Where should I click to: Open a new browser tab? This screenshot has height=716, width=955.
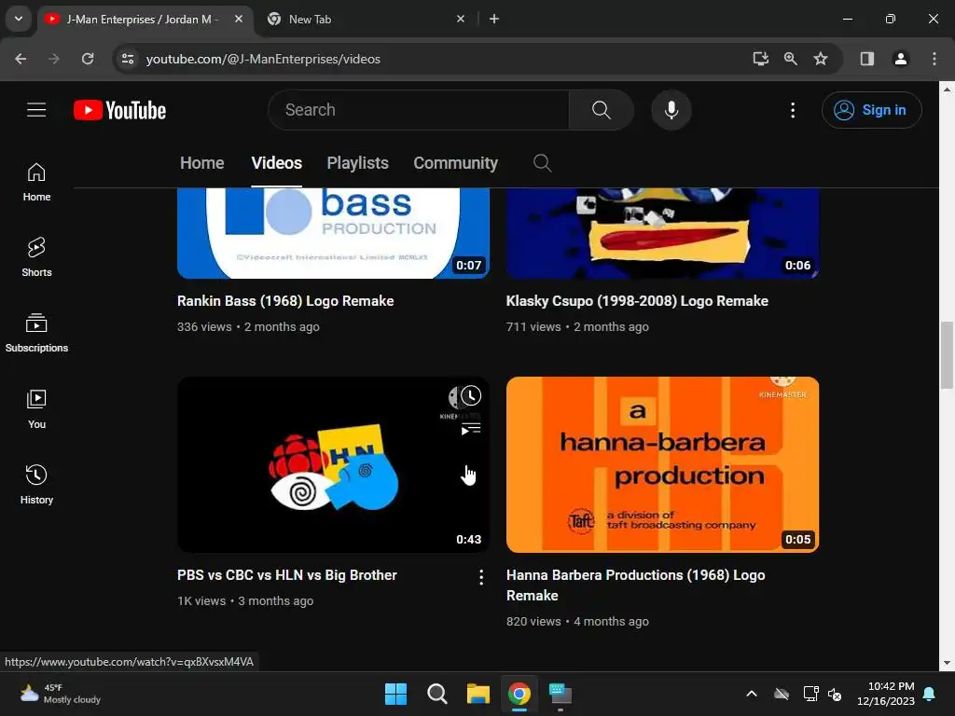(494, 19)
